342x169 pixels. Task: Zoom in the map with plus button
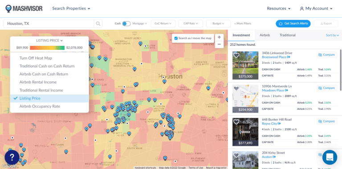pos(219,37)
